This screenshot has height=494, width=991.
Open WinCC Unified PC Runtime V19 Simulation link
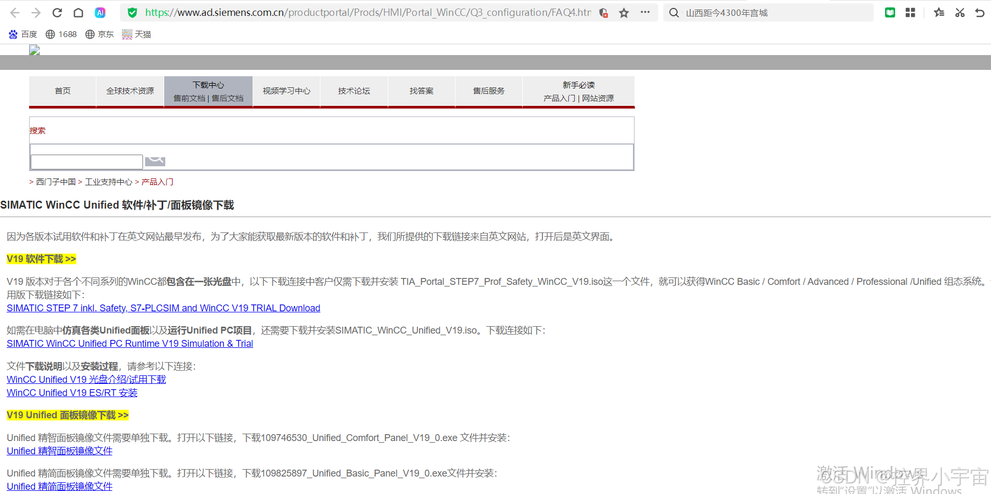click(x=130, y=344)
